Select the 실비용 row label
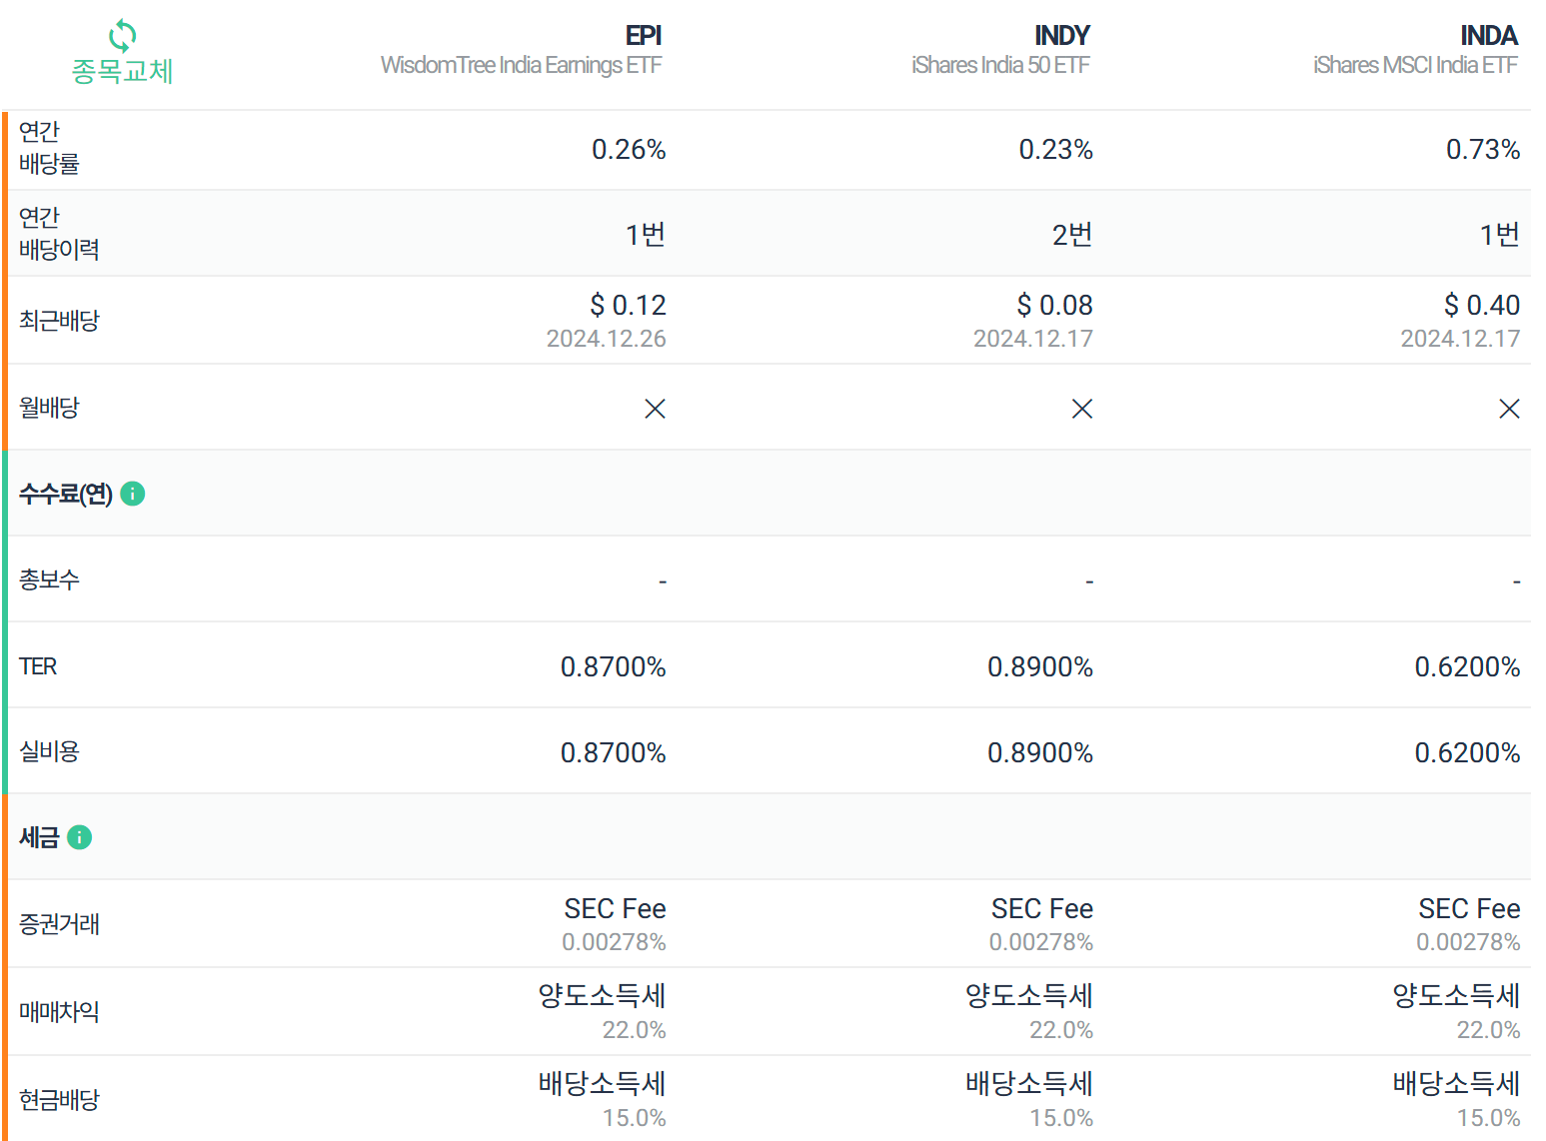The width and height of the screenshot is (1546, 1141). pos(49,751)
